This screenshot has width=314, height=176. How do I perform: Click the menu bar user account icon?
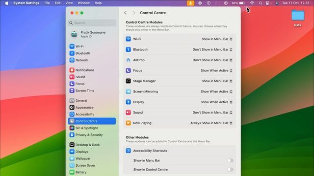(226, 3)
